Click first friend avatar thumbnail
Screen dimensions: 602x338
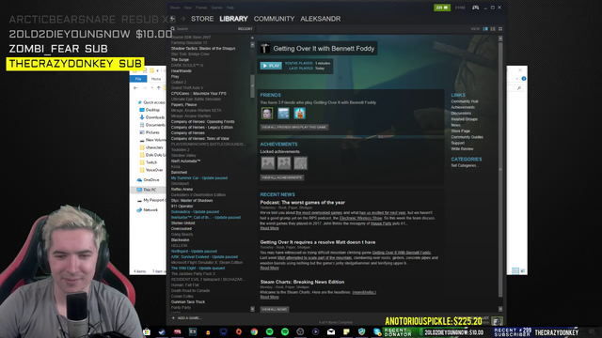point(267,113)
